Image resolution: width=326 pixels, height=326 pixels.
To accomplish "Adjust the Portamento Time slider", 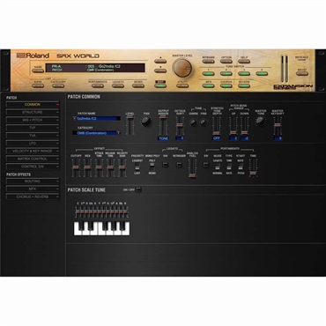I will pyautogui.click(x=253, y=167).
